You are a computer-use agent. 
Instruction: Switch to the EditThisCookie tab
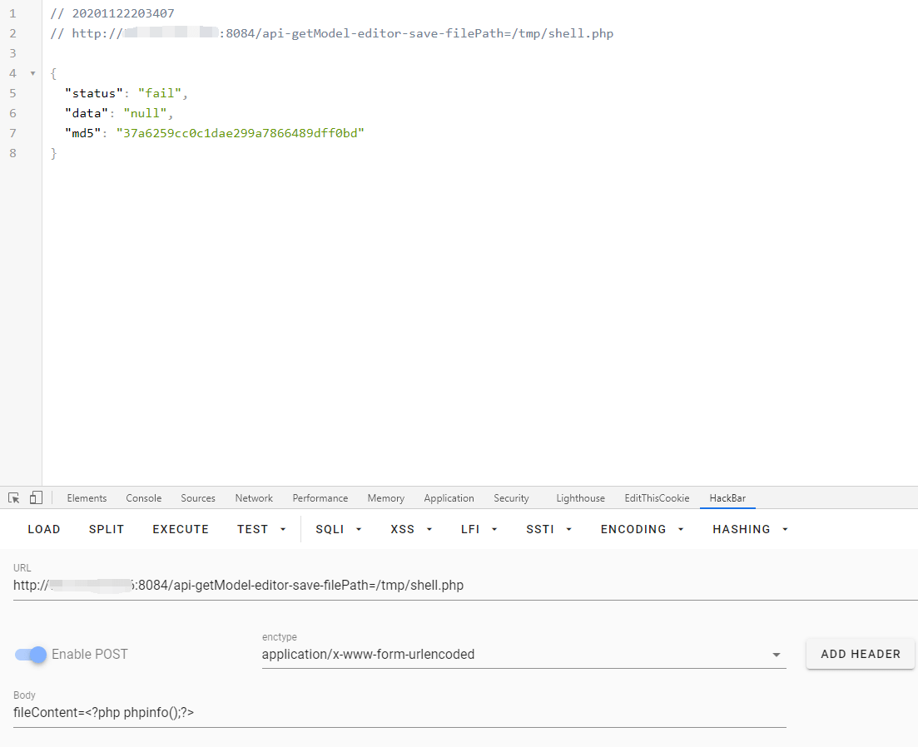click(657, 498)
